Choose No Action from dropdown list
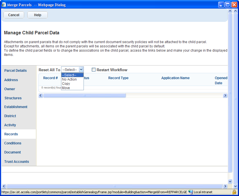Image resolution: width=239 pixels, height=196 pixels. point(69,79)
